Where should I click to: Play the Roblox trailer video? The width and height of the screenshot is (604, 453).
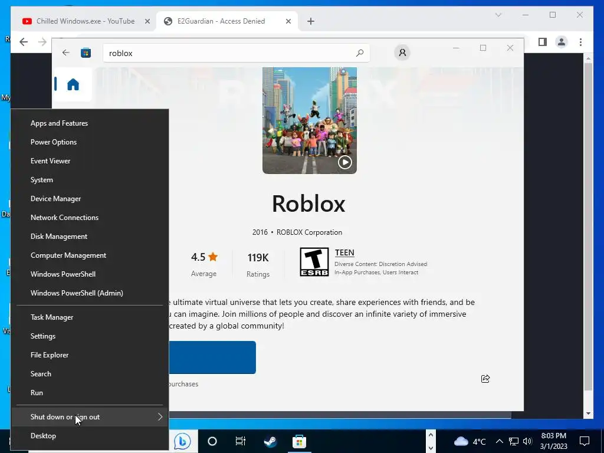pyautogui.click(x=344, y=162)
